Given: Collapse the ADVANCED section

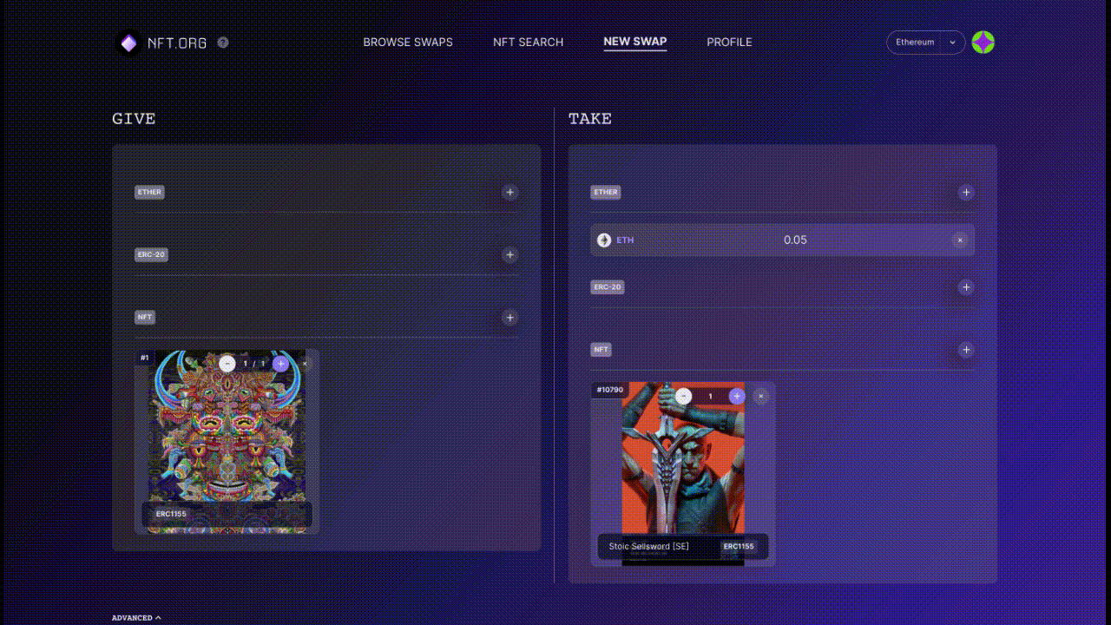Looking at the screenshot, I should click(x=136, y=618).
